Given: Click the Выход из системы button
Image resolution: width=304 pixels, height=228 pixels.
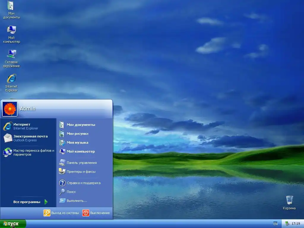Looking at the screenshot, I should pyautogui.click(x=61, y=213).
